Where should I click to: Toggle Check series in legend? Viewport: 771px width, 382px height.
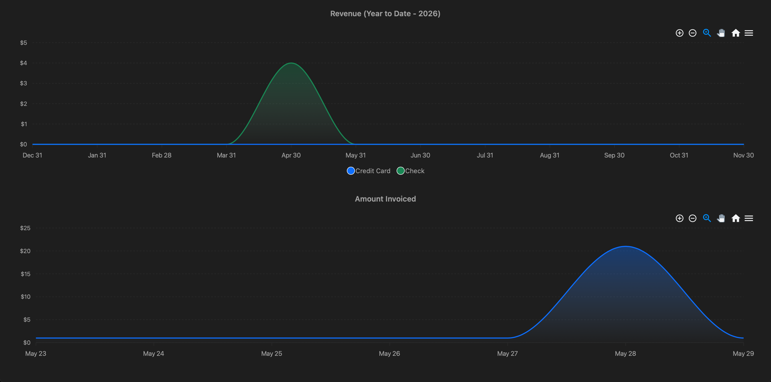click(x=410, y=171)
